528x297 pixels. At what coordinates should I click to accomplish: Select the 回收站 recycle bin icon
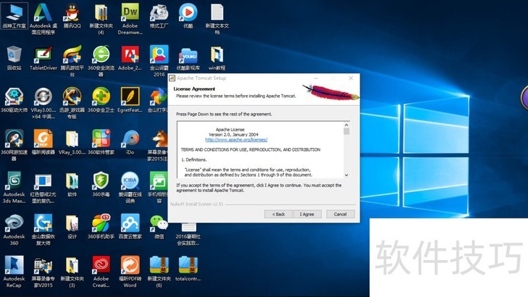coord(14,58)
